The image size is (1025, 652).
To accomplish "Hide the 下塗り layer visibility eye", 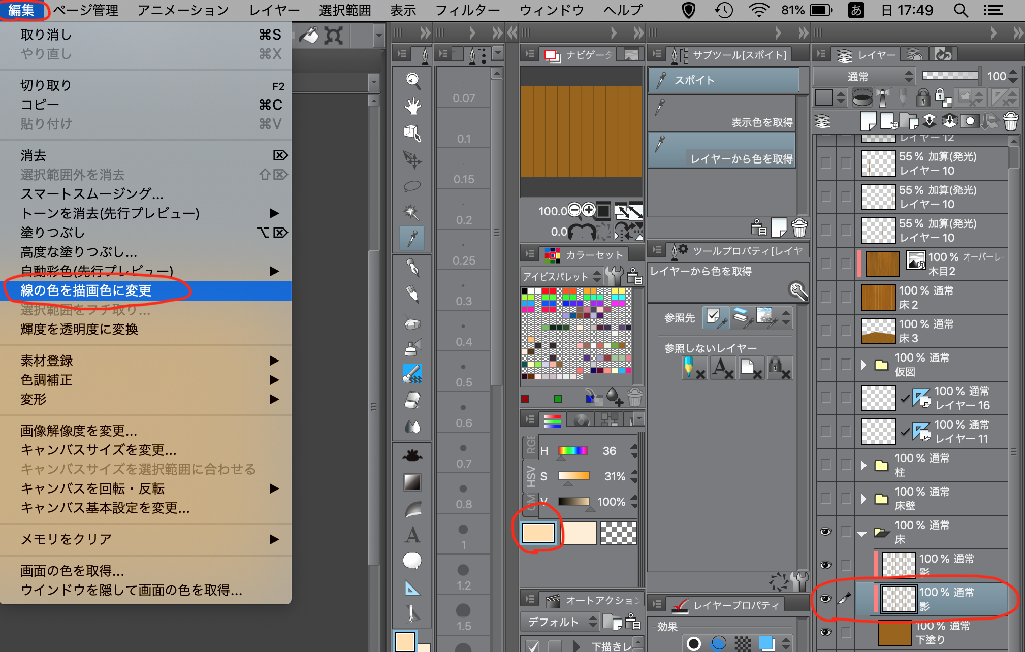I will pyautogui.click(x=826, y=632).
